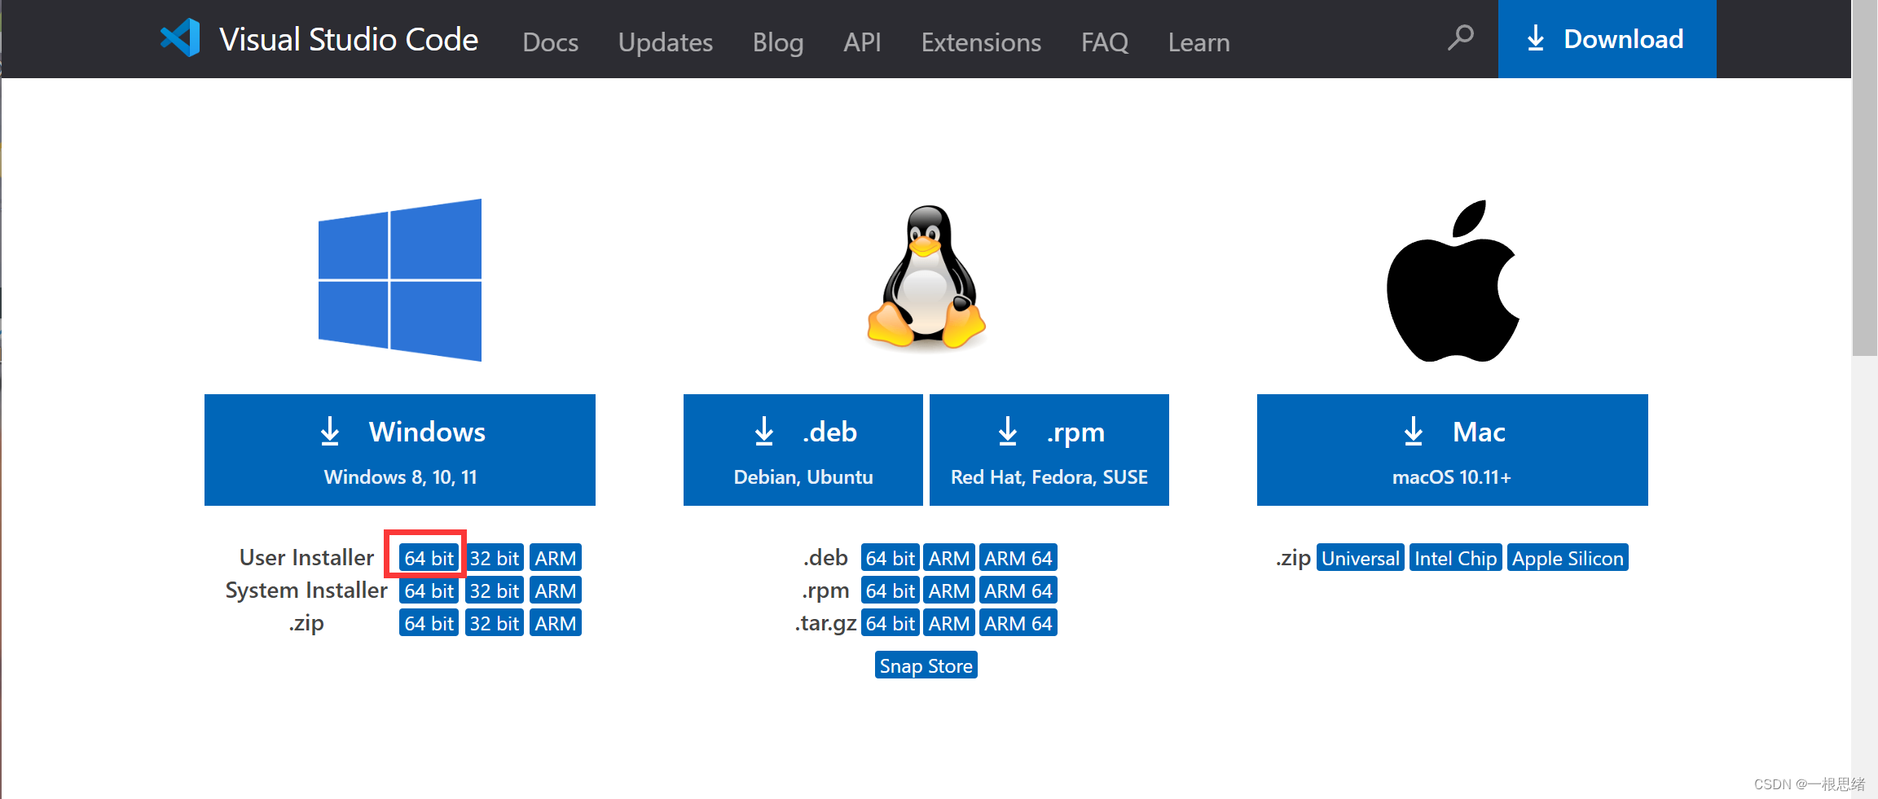
Task: Select Linux .rpm ARM 64
Action: [1018, 590]
